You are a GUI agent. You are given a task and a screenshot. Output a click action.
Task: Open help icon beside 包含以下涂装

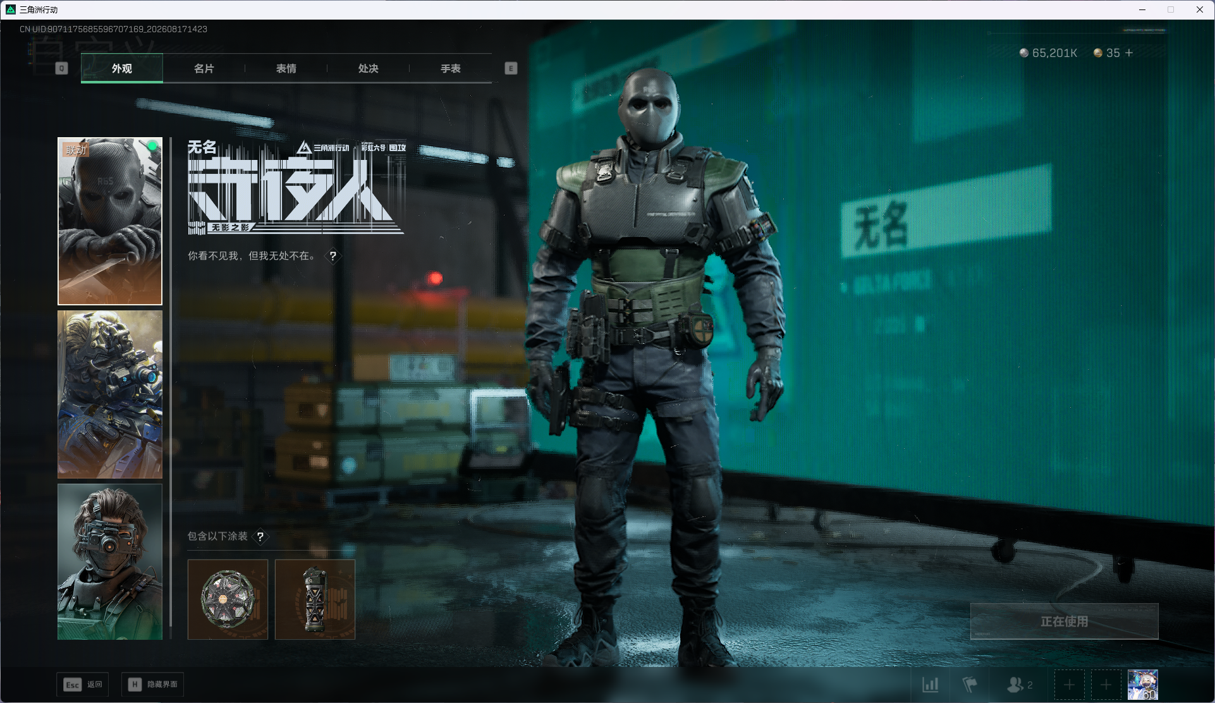coord(260,537)
